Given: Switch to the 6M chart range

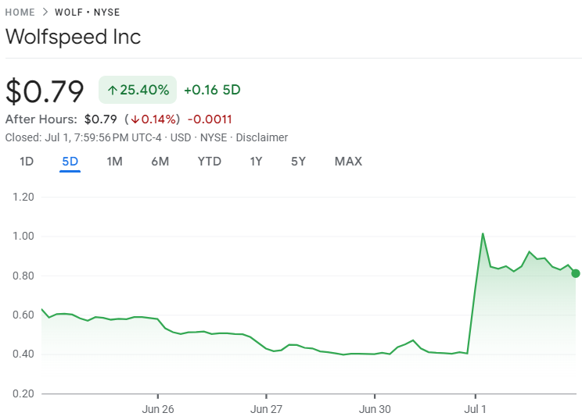Looking at the screenshot, I should coord(160,162).
